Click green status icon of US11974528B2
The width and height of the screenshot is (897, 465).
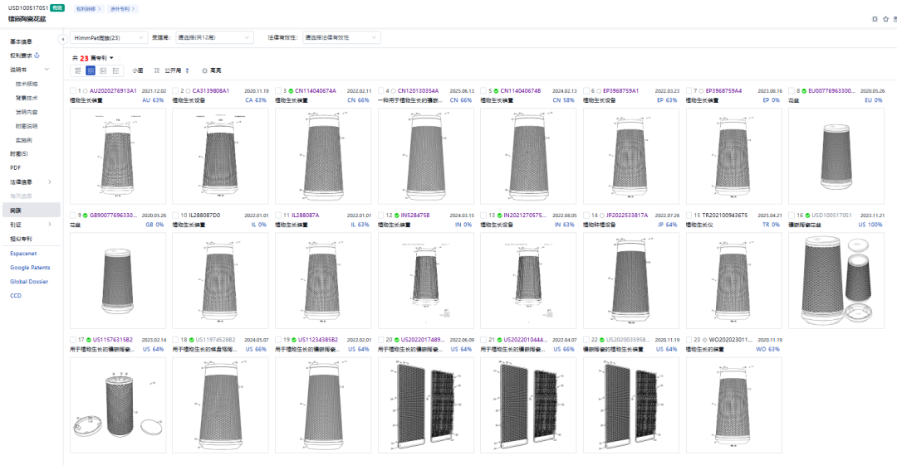[192, 340]
